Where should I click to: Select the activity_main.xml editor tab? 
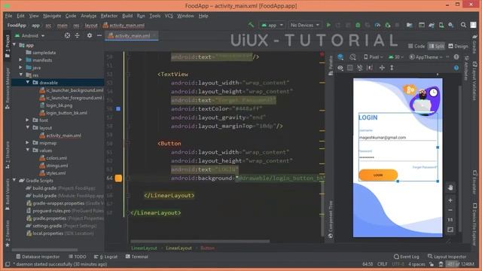click(132, 35)
